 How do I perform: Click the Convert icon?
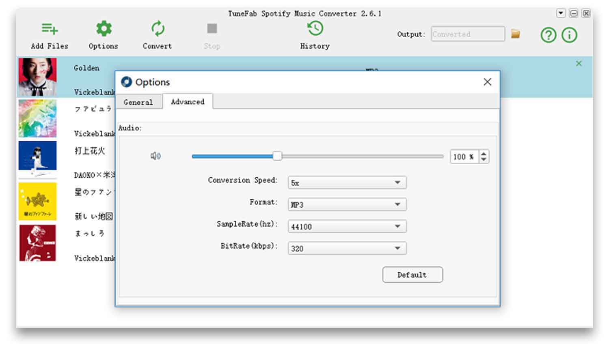(x=157, y=28)
